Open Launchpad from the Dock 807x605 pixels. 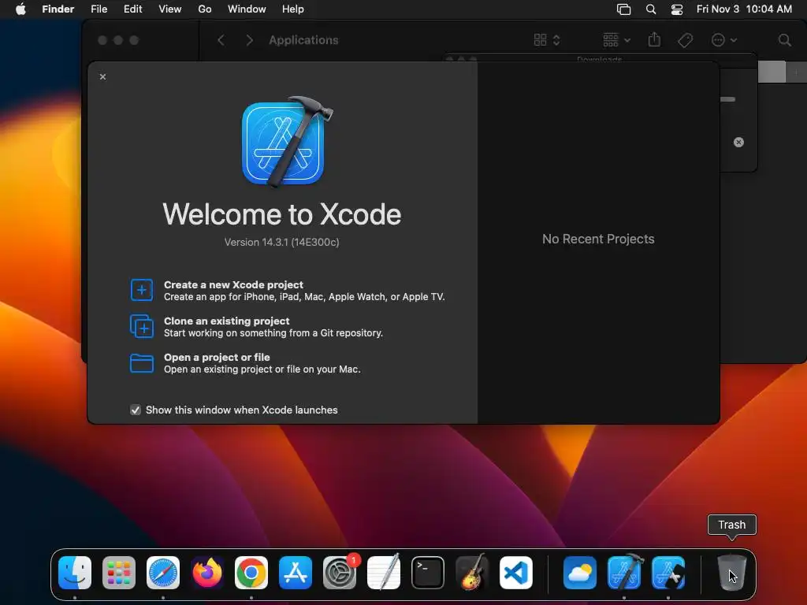119,573
